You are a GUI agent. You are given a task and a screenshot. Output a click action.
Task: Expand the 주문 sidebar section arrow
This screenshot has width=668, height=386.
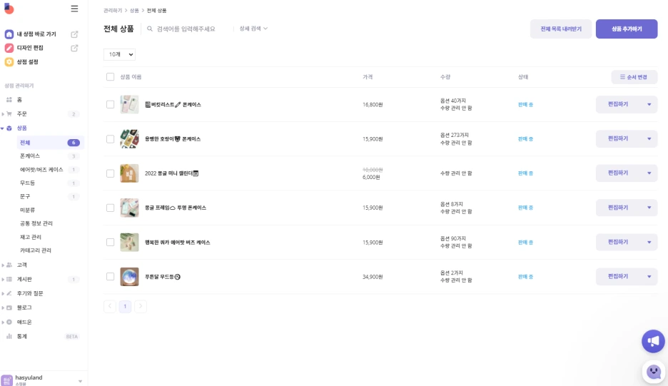tap(3, 114)
